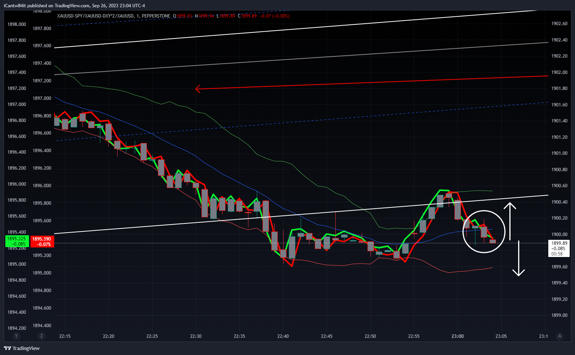Viewport: 575px width, 355px height.
Task: Click the 1900.60 price axis label
Action: (559, 186)
